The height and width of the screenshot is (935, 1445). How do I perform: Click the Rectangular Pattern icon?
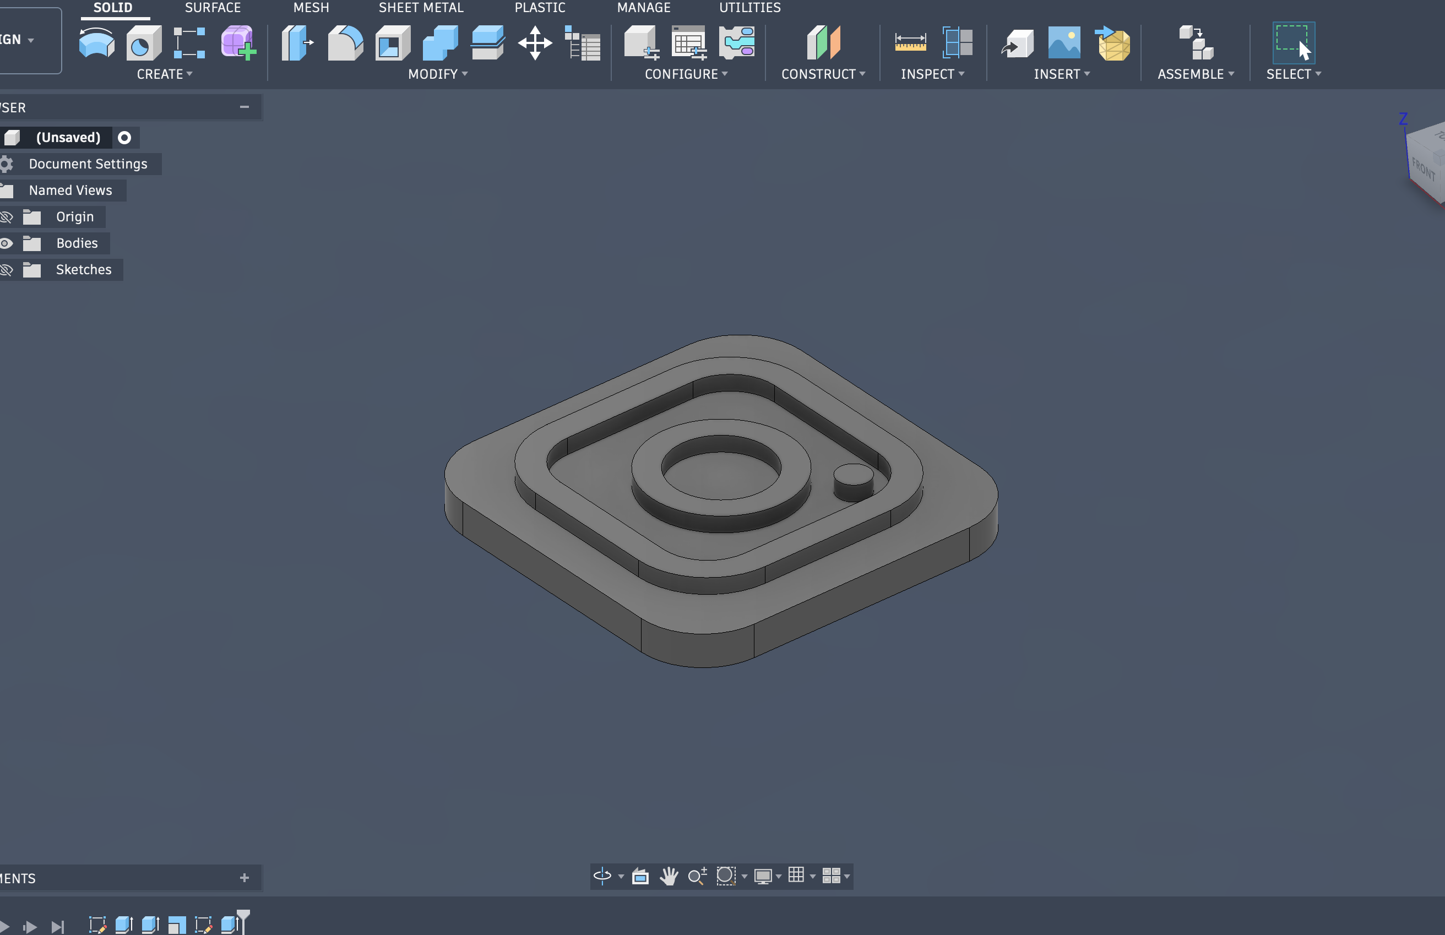pyautogui.click(x=189, y=42)
